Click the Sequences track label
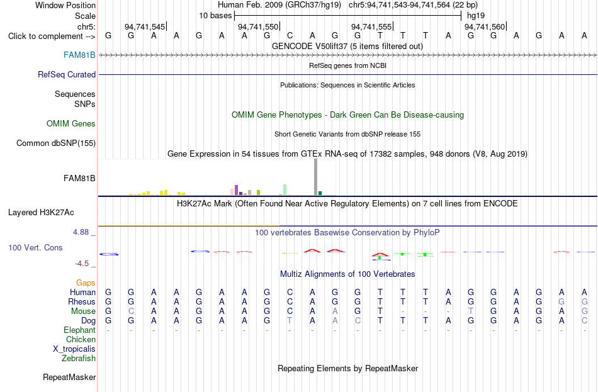598x392 pixels. coord(75,94)
